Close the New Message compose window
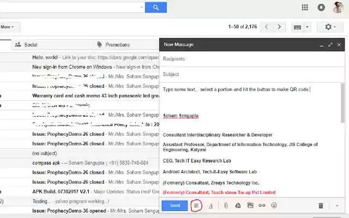Image resolution: width=349 pixels, height=218 pixels. pyautogui.click(x=339, y=45)
